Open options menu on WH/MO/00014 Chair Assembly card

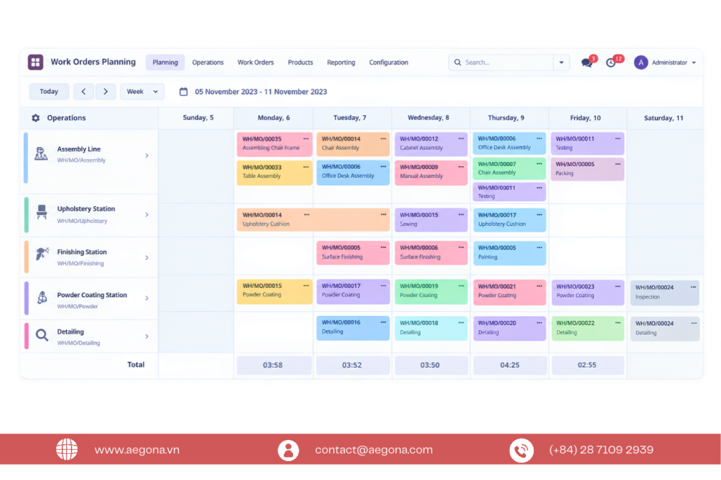pos(384,139)
